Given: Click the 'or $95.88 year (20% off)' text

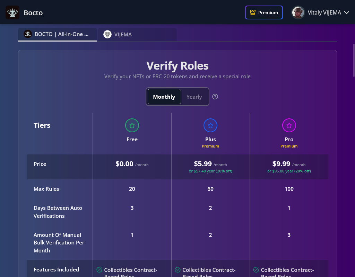Looking at the screenshot, I should 289,171.
